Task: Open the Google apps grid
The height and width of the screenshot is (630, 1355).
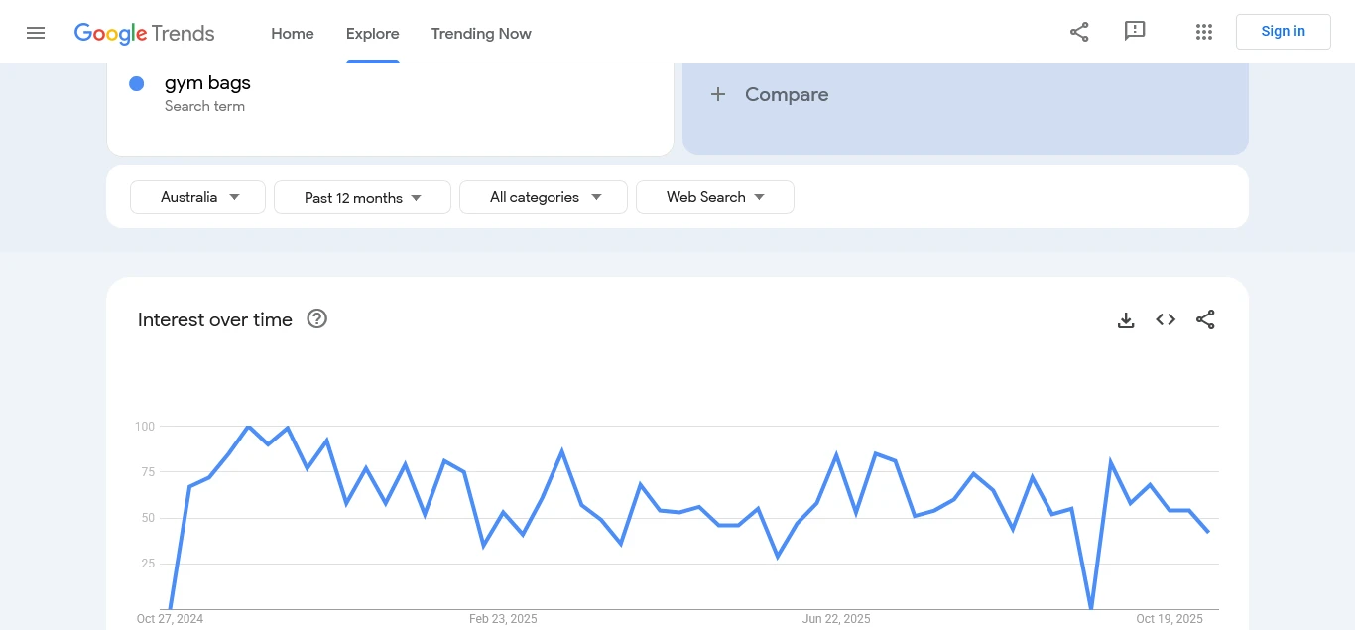Action: 1204,32
